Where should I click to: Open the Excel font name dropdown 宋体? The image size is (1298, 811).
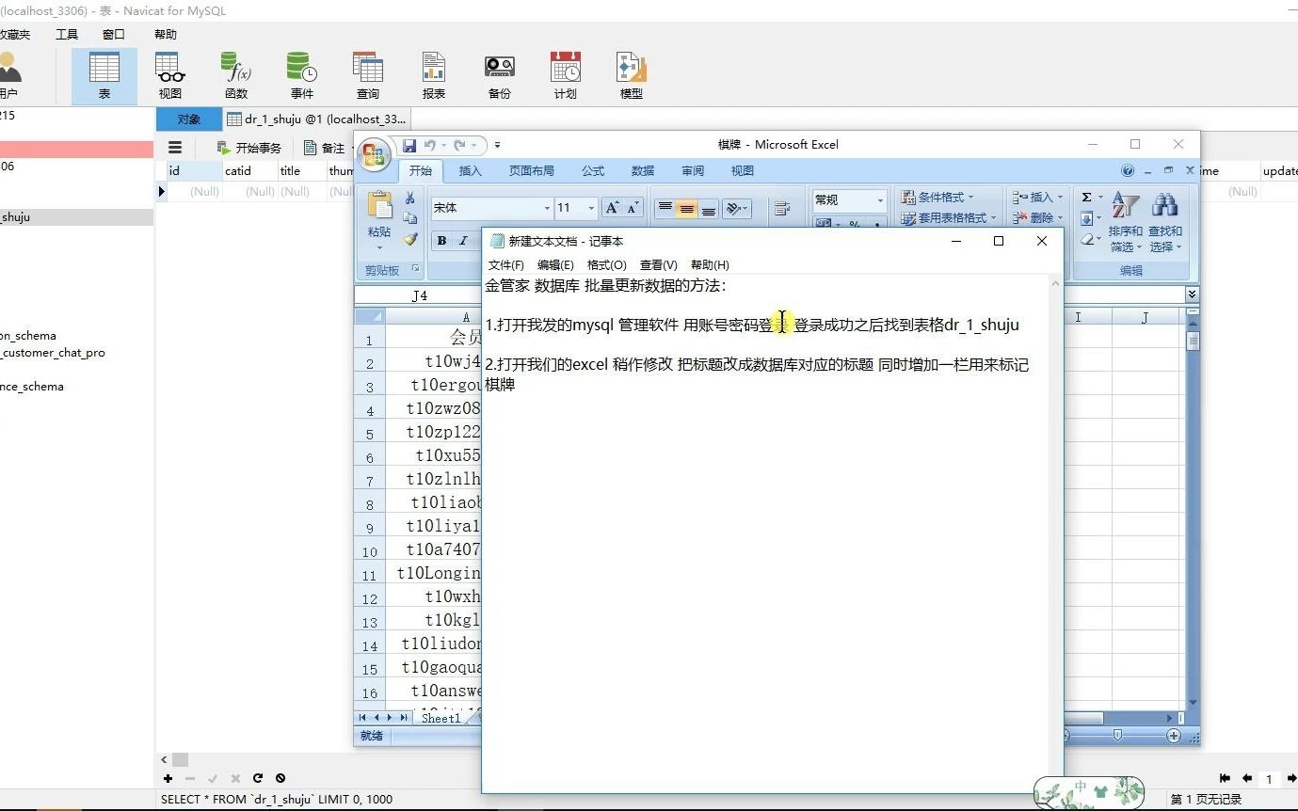(x=547, y=208)
